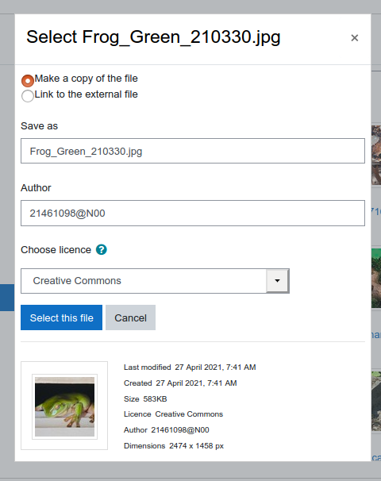Select Make a copy of the file
This screenshot has height=481, width=381.
[28, 81]
